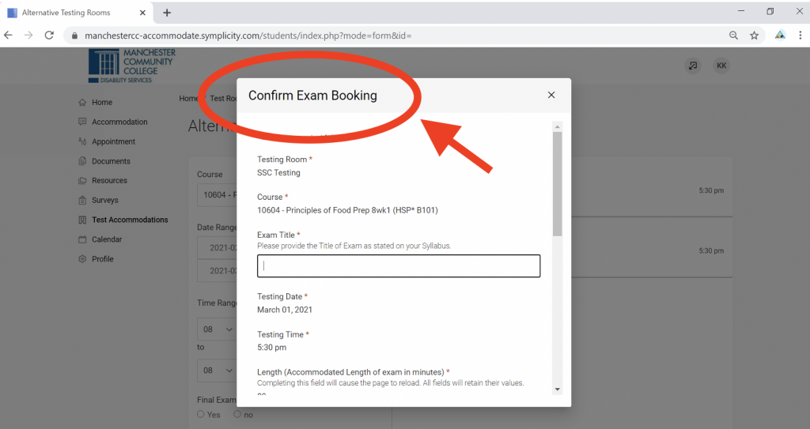810x429 pixels.
Task: Open Profile in the sidebar
Action: [x=102, y=259]
